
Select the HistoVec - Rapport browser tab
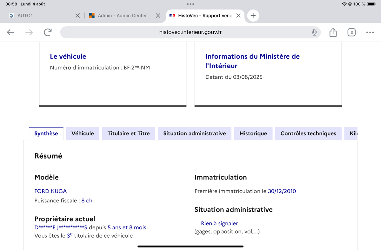pos(205,16)
